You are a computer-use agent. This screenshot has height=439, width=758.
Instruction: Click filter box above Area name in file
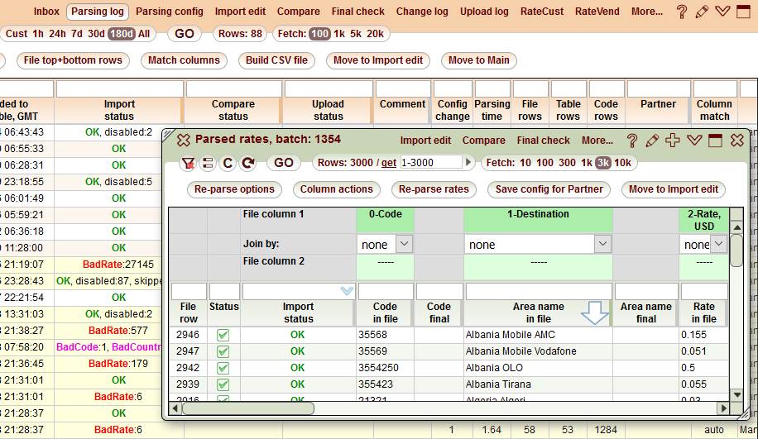539,291
